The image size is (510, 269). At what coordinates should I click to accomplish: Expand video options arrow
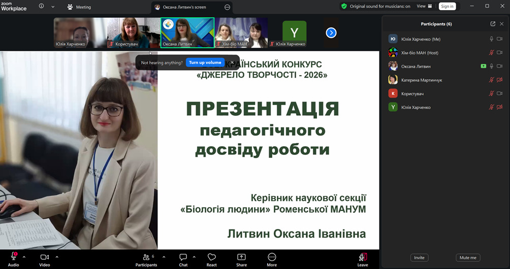click(56, 257)
